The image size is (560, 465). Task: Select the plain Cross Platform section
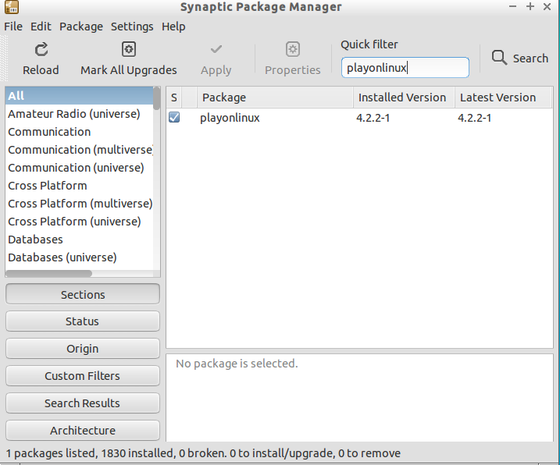tap(80, 186)
